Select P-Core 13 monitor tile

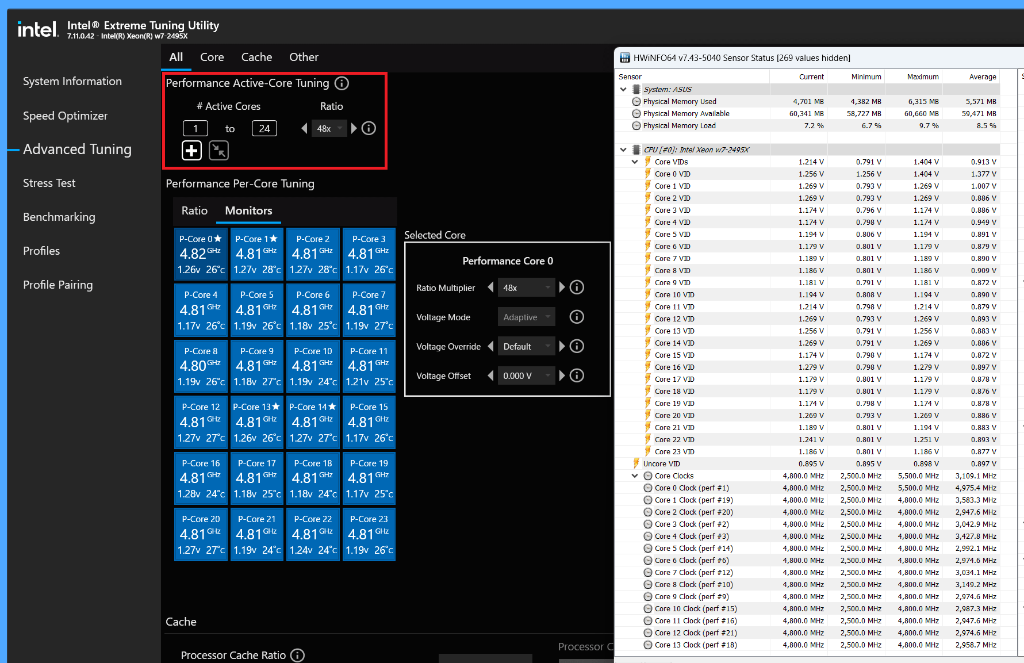point(257,422)
